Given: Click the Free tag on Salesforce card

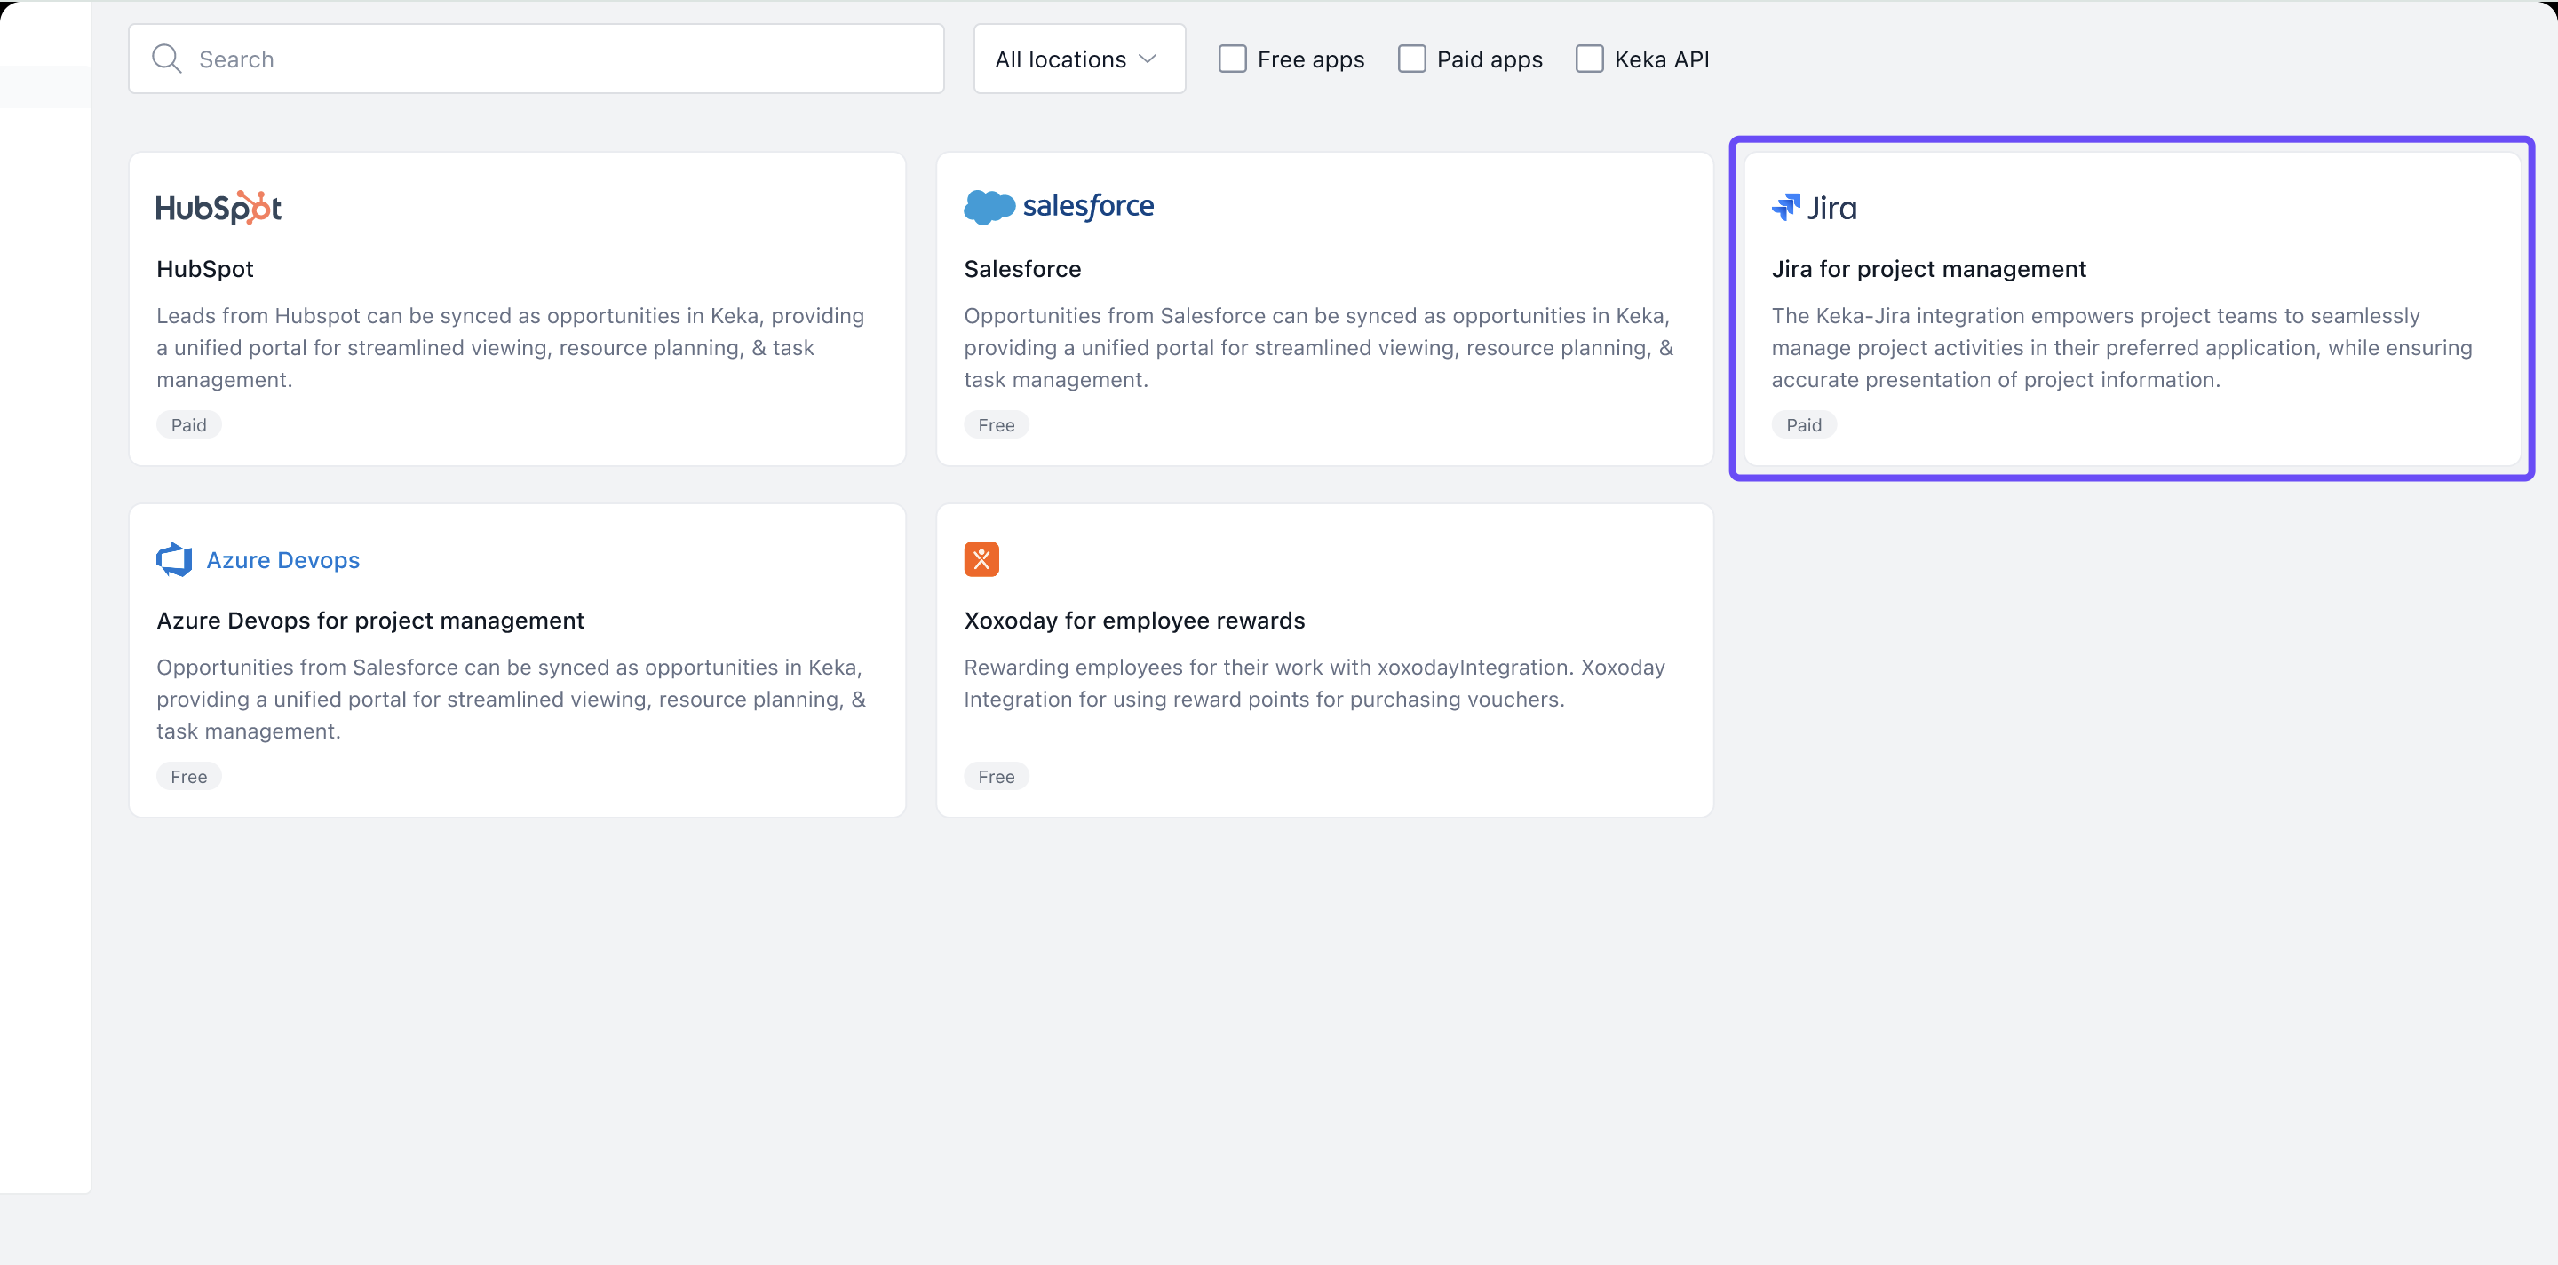Looking at the screenshot, I should [x=996, y=424].
